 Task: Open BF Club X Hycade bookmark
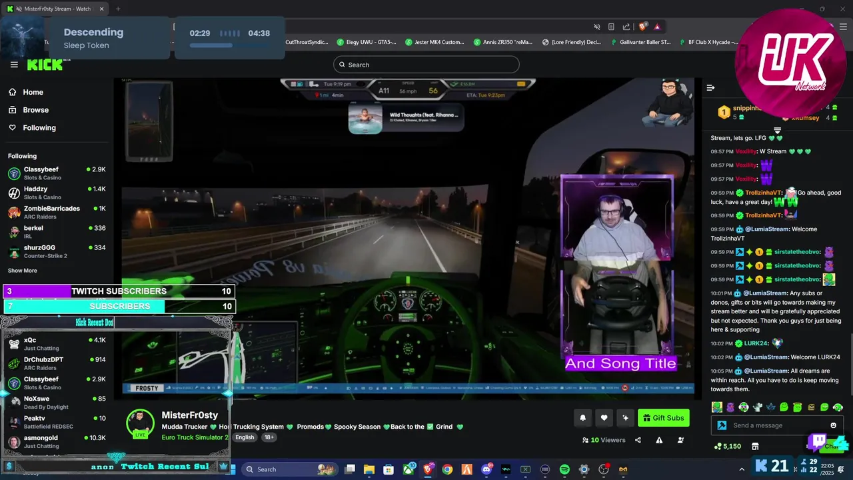pos(708,42)
